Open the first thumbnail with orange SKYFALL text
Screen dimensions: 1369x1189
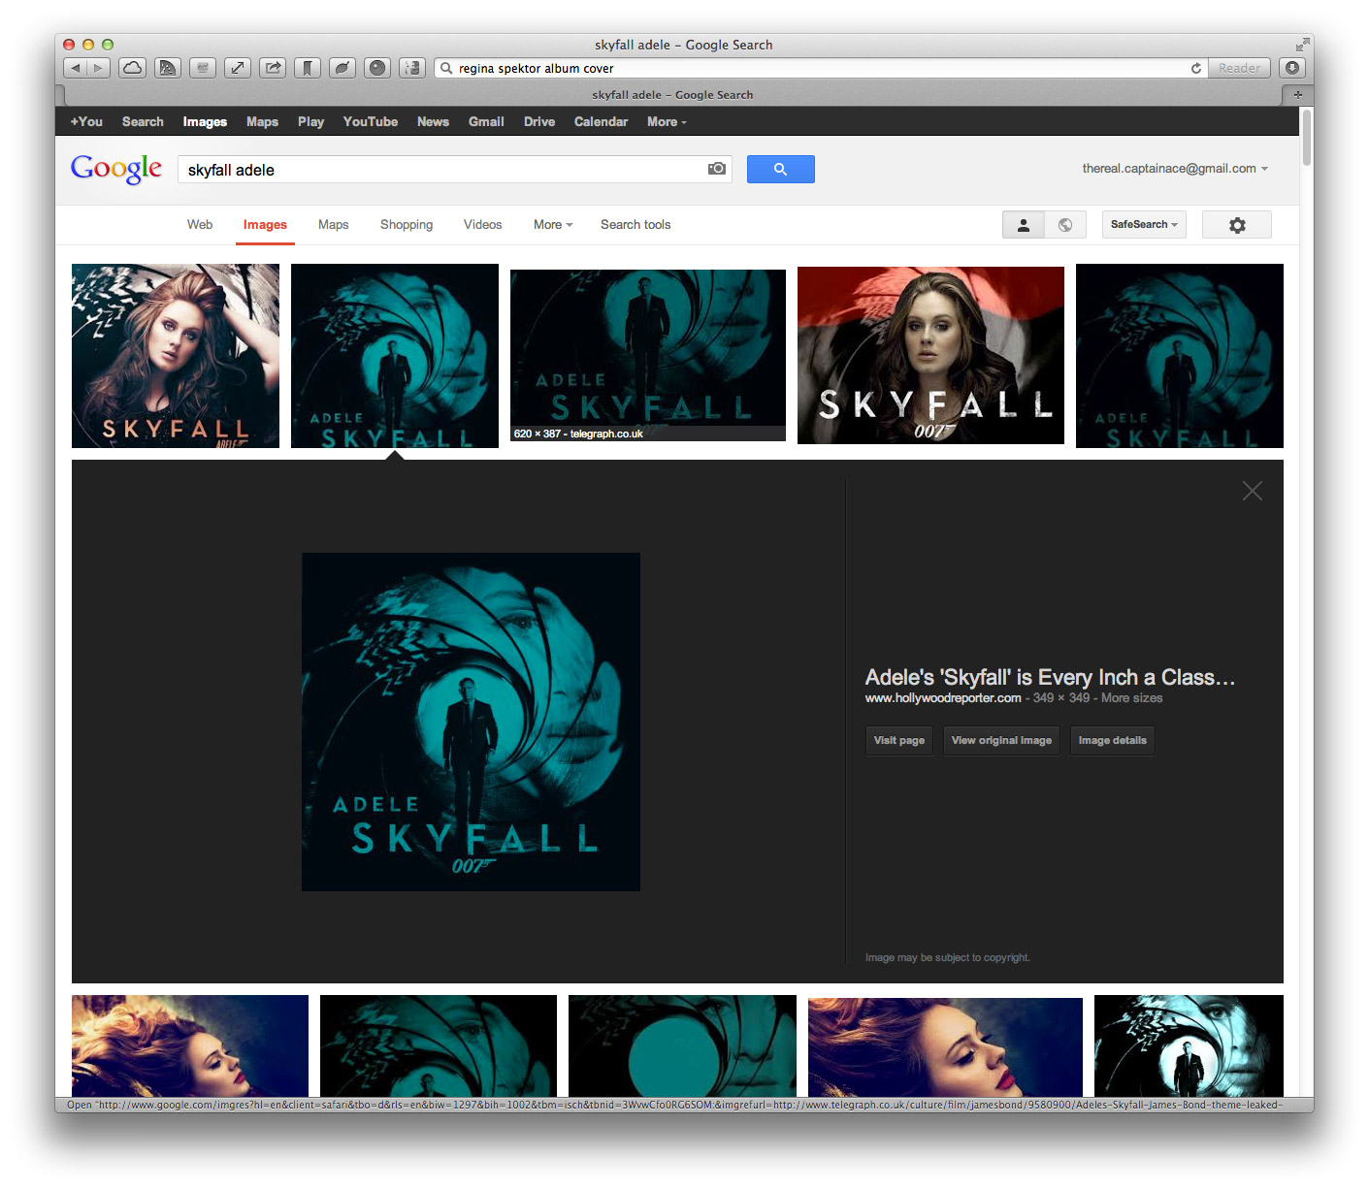pyautogui.click(x=176, y=356)
